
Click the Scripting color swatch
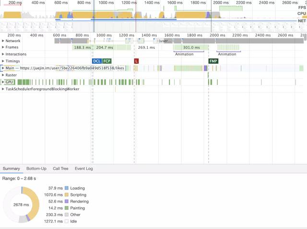[x=67, y=195]
